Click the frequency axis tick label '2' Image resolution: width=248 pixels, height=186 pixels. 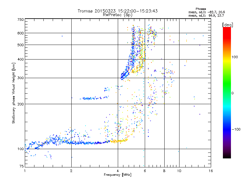71,171
